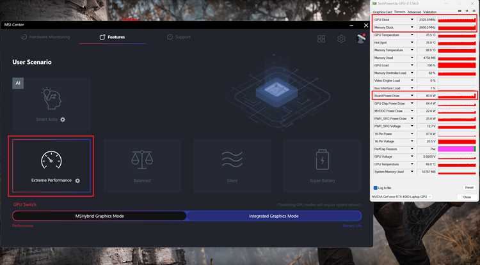Screen dimensions: 480x265
Task: Expand the MVDDC Power Draw dropdown
Action: 412,111
